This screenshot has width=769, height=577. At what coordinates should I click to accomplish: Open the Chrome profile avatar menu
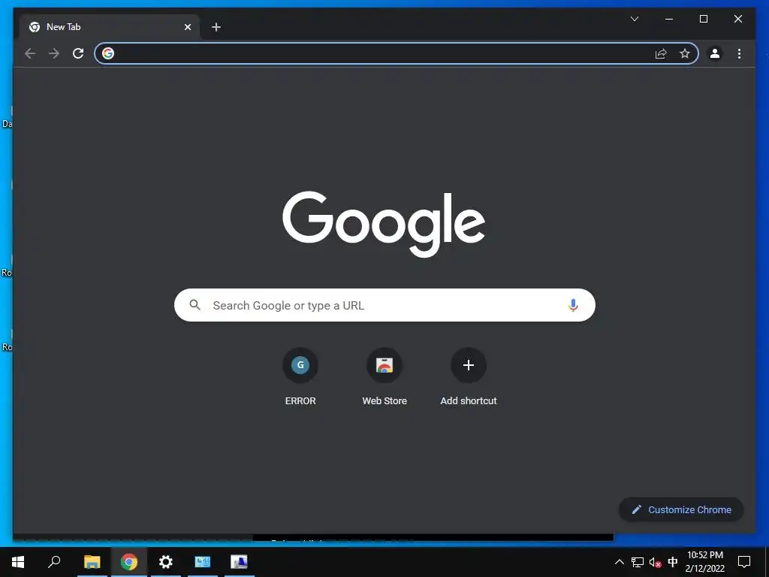pyautogui.click(x=715, y=53)
